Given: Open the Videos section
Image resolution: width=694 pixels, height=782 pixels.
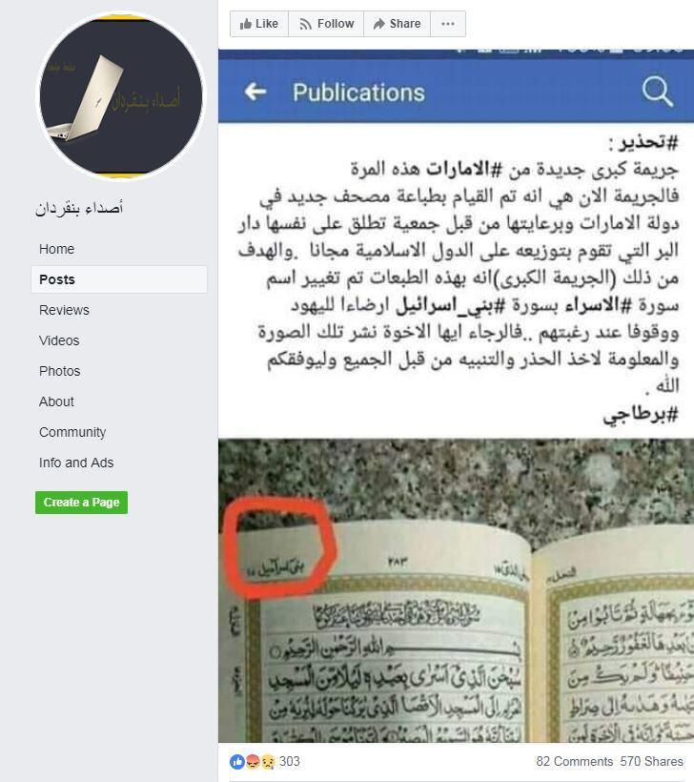Looking at the screenshot, I should (x=59, y=340).
